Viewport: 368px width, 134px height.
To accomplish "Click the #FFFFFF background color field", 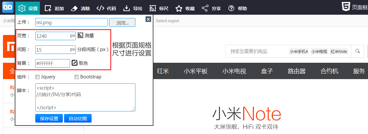I will pyautogui.click(x=53, y=63).
